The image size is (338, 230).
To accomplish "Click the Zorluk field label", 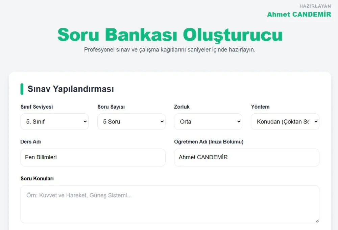I will tap(182, 107).
